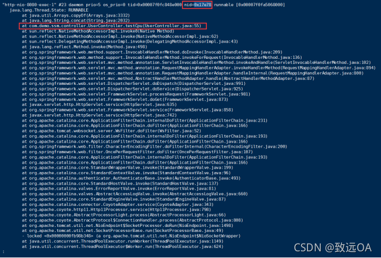Click ApplicationFilterChain.internalDoFilter(ApplicationFilterChain.java:231) line
Viewport: 381px width, 258px height.
(145, 120)
